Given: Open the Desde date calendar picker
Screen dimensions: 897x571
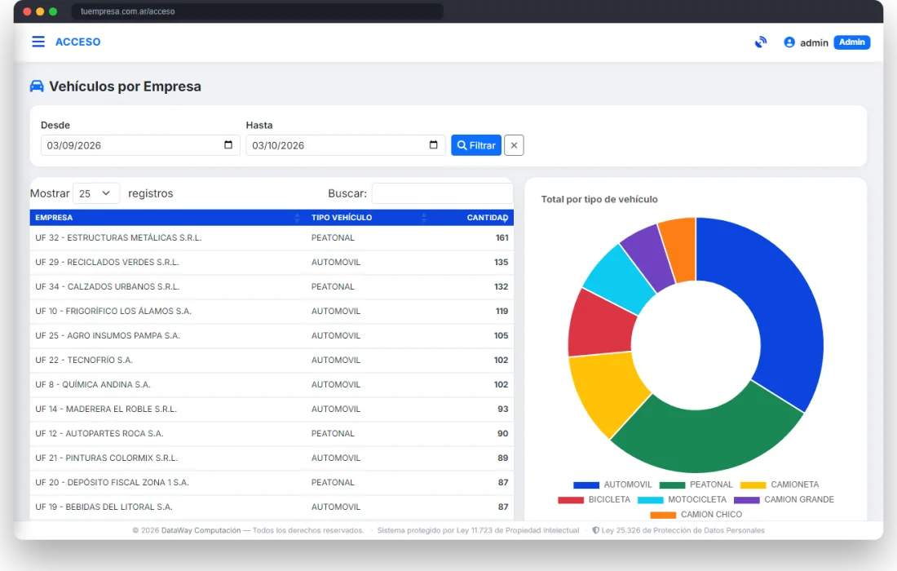Looking at the screenshot, I should click(x=228, y=144).
